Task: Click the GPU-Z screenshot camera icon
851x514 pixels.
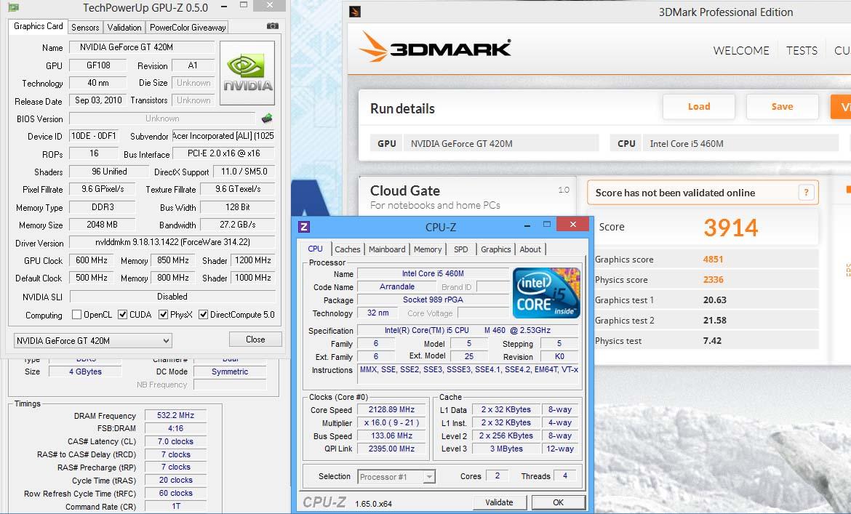Action: point(273,26)
